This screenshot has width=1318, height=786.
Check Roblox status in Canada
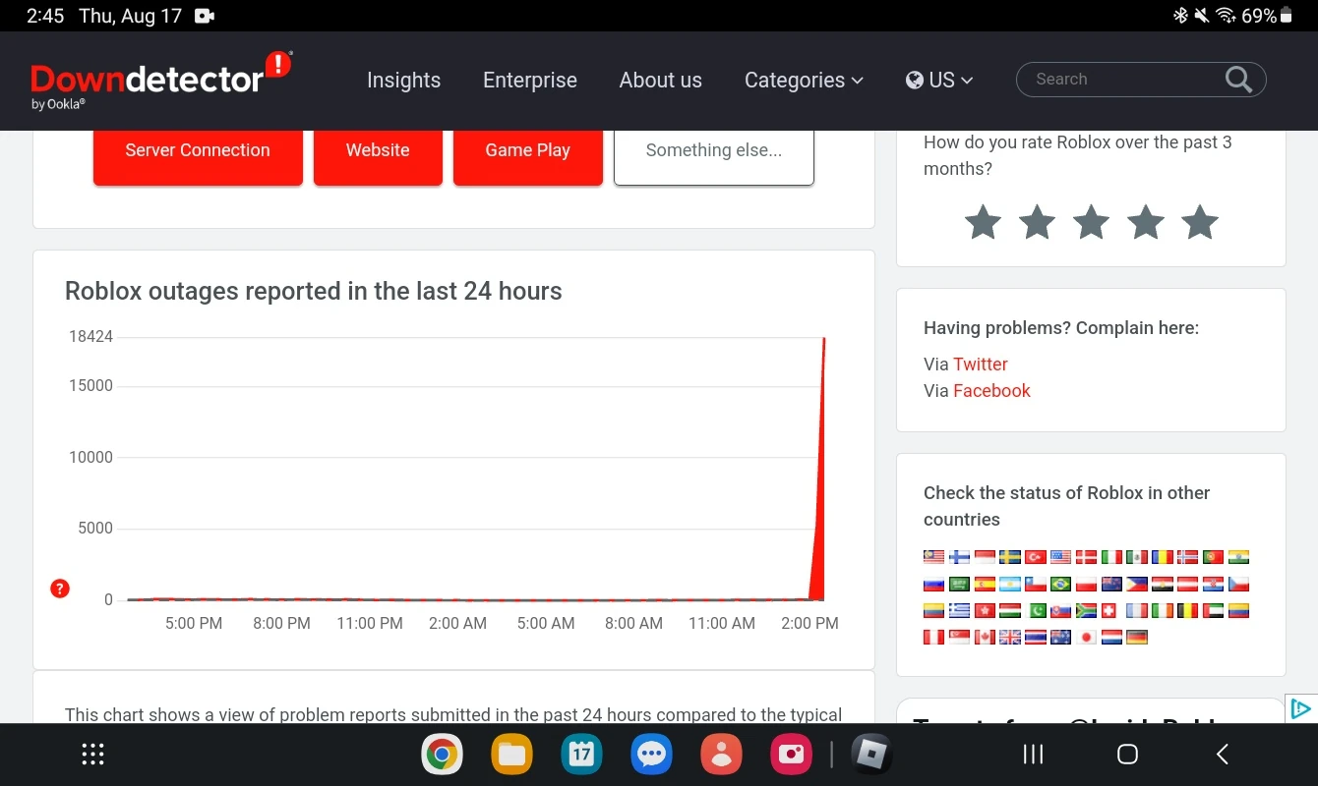[x=984, y=637]
